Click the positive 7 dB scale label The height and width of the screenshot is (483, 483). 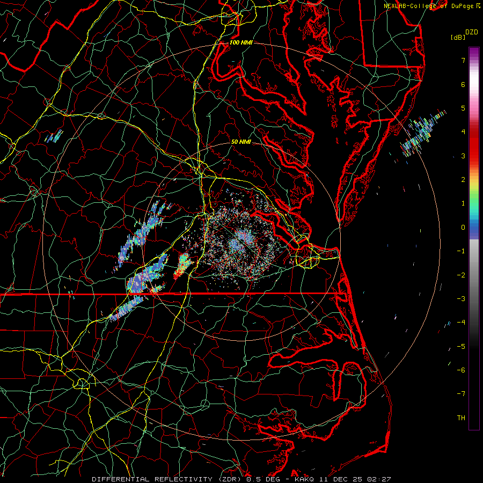[x=463, y=60]
